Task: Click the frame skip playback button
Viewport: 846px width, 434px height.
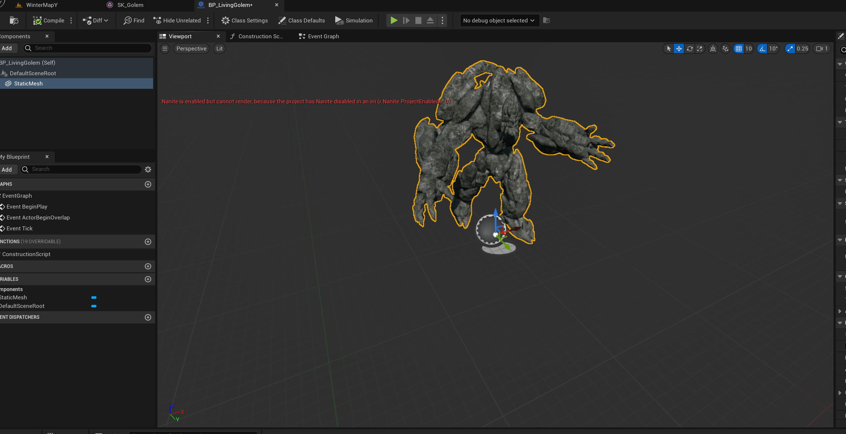Action: click(406, 20)
